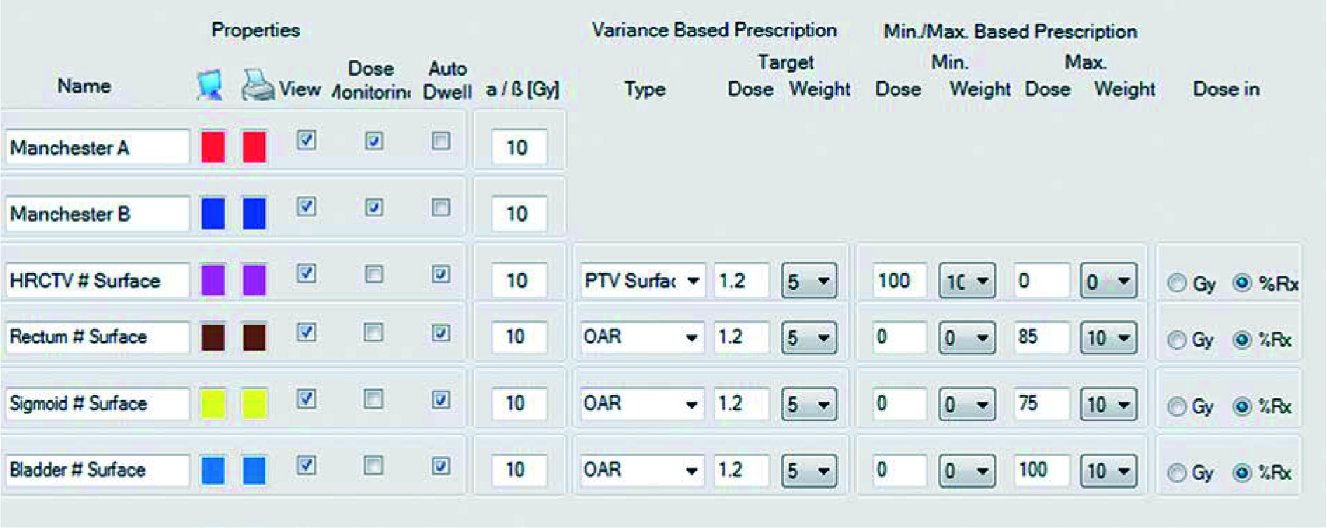The width and height of the screenshot is (1327, 528).
Task: Click the a/ß field for Manchester A
Action: tap(518, 147)
